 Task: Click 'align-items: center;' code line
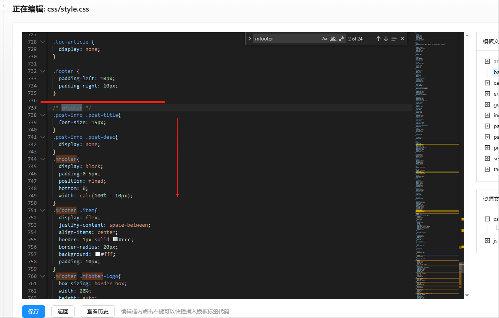click(88, 232)
